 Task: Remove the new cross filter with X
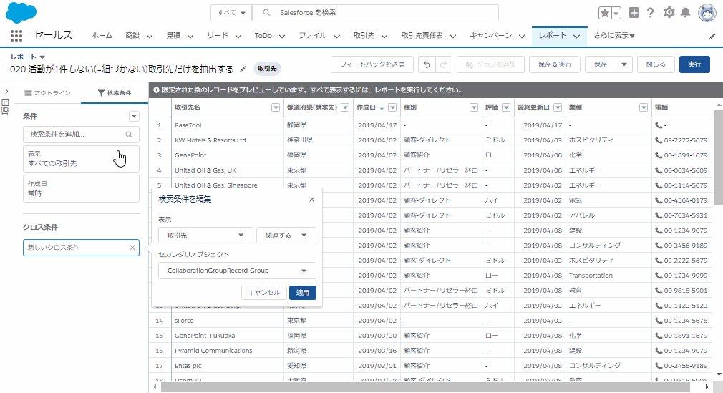(x=132, y=248)
